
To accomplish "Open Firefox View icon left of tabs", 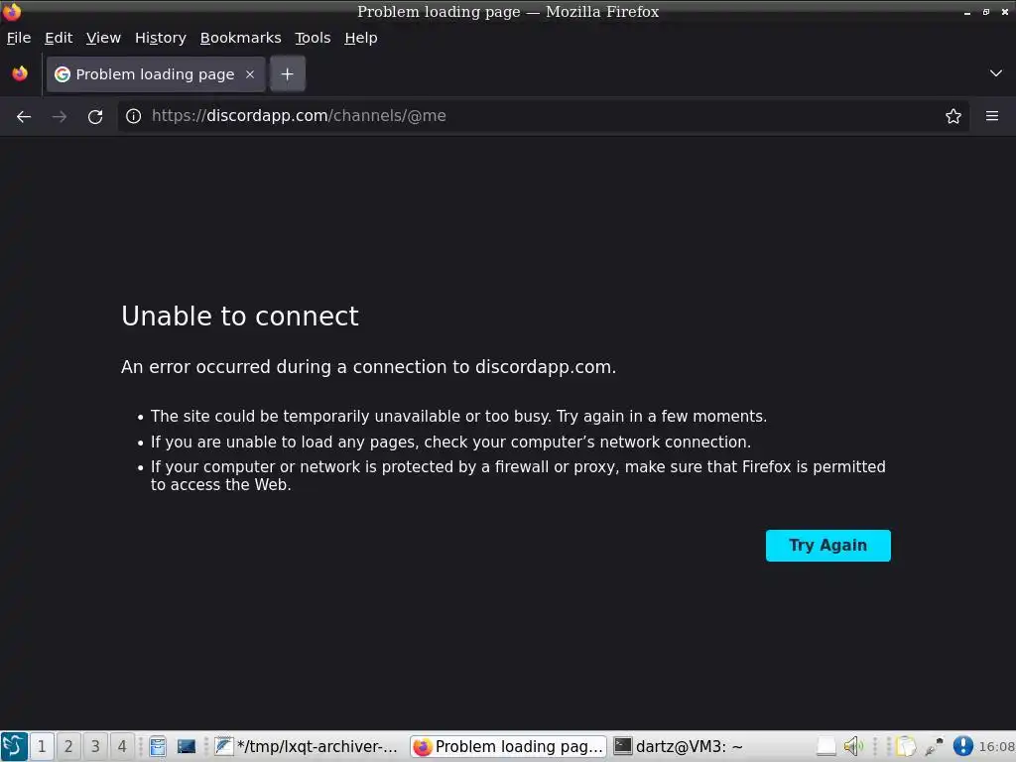I will pyautogui.click(x=20, y=73).
